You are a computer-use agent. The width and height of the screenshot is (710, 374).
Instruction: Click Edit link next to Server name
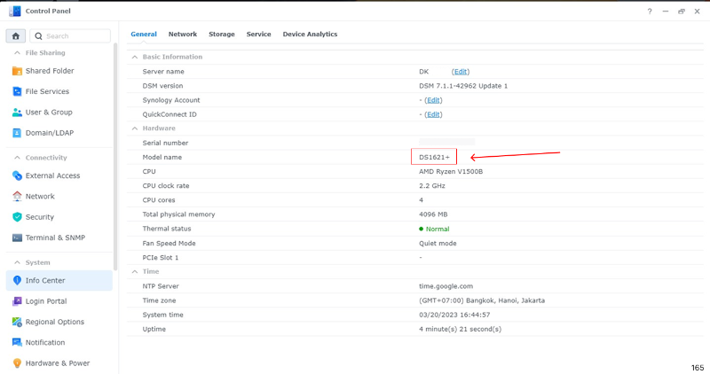click(x=461, y=72)
